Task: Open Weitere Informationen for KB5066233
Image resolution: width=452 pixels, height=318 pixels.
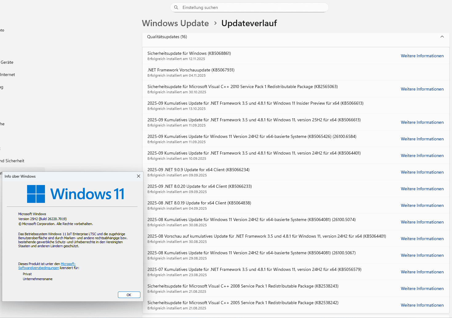Action: pyautogui.click(x=422, y=189)
